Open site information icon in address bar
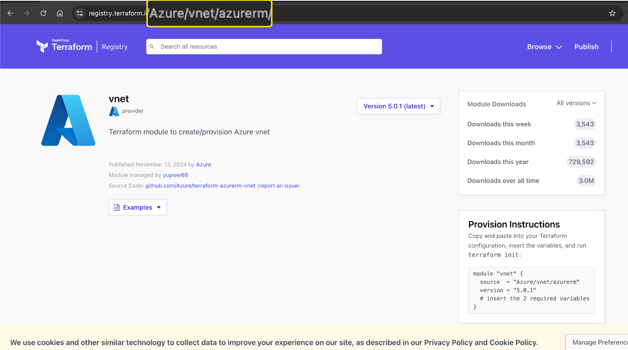628x350 pixels. (80, 13)
